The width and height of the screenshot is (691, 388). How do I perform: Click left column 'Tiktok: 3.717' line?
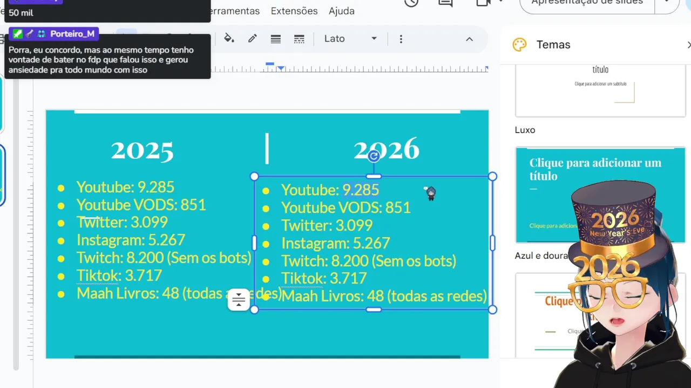coord(119,275)
